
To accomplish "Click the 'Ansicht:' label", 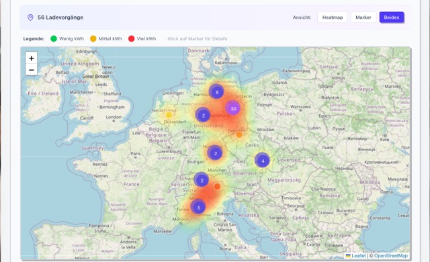I will click(x=302, y=17).
